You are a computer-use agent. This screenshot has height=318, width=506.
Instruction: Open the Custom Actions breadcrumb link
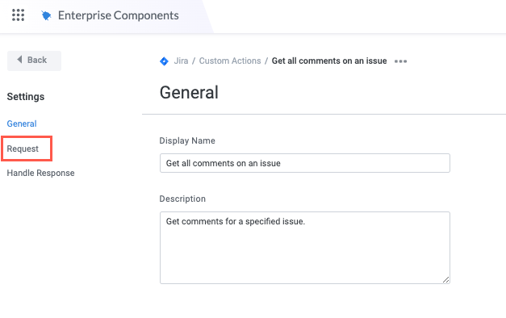[230, 61]
